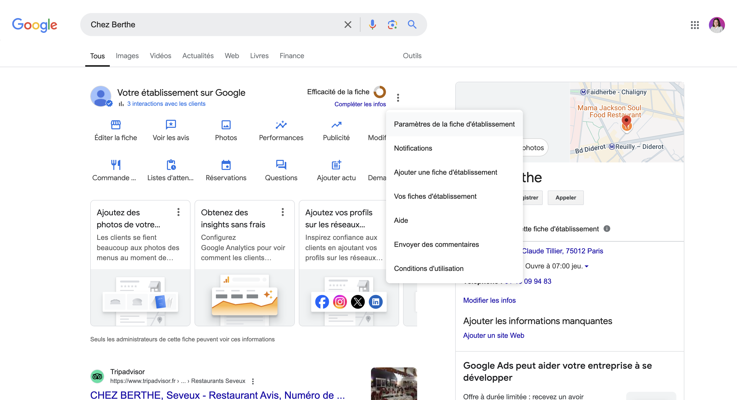Clear the search box with X icon
Screen dimensions: 737x400
(x=348, y=25)
